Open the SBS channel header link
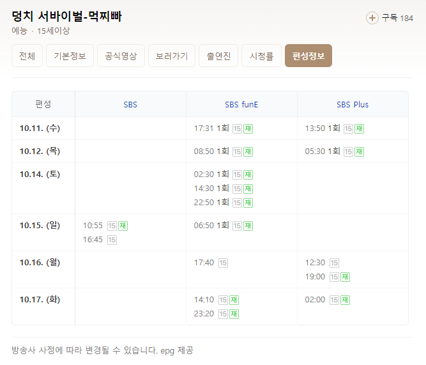 click(130, 105)
